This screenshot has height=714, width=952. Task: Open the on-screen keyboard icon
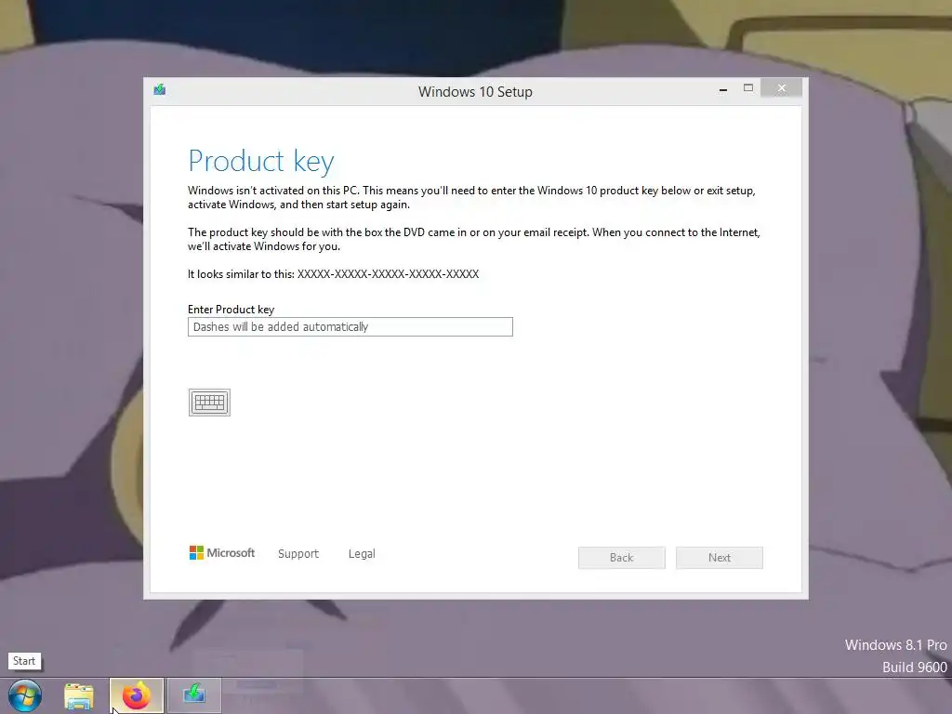[209, 403]
